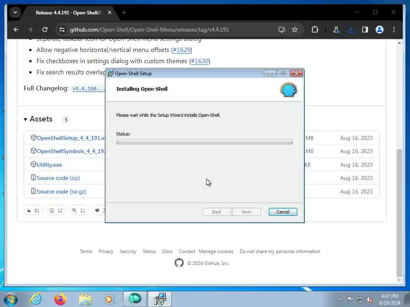
Task: Open GitHub Privacy footer link
Action: (x=106, y=251)
